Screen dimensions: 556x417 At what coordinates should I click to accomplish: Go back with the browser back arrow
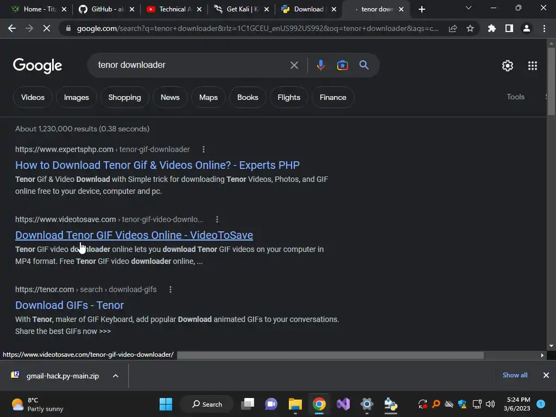pos(12,28)
